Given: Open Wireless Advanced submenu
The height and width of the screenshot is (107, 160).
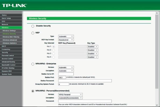Looking at the screenshot, I should (11, 40).
